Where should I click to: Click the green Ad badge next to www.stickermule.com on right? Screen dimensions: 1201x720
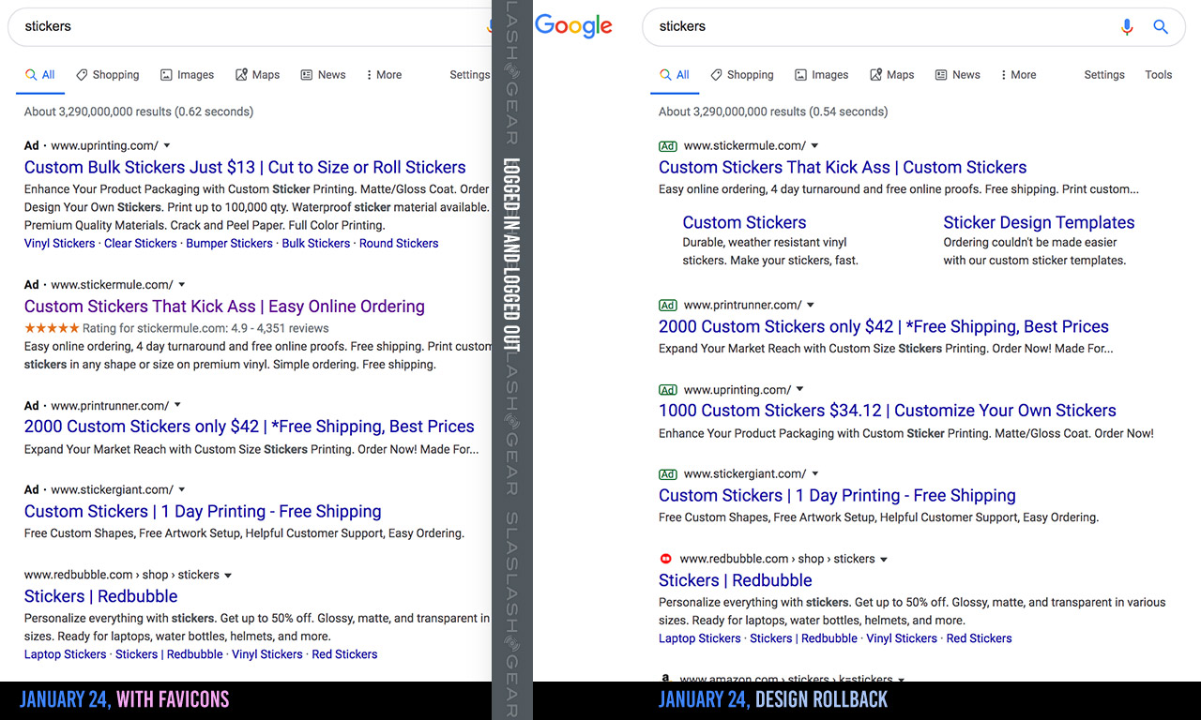[x=668, y=146]
